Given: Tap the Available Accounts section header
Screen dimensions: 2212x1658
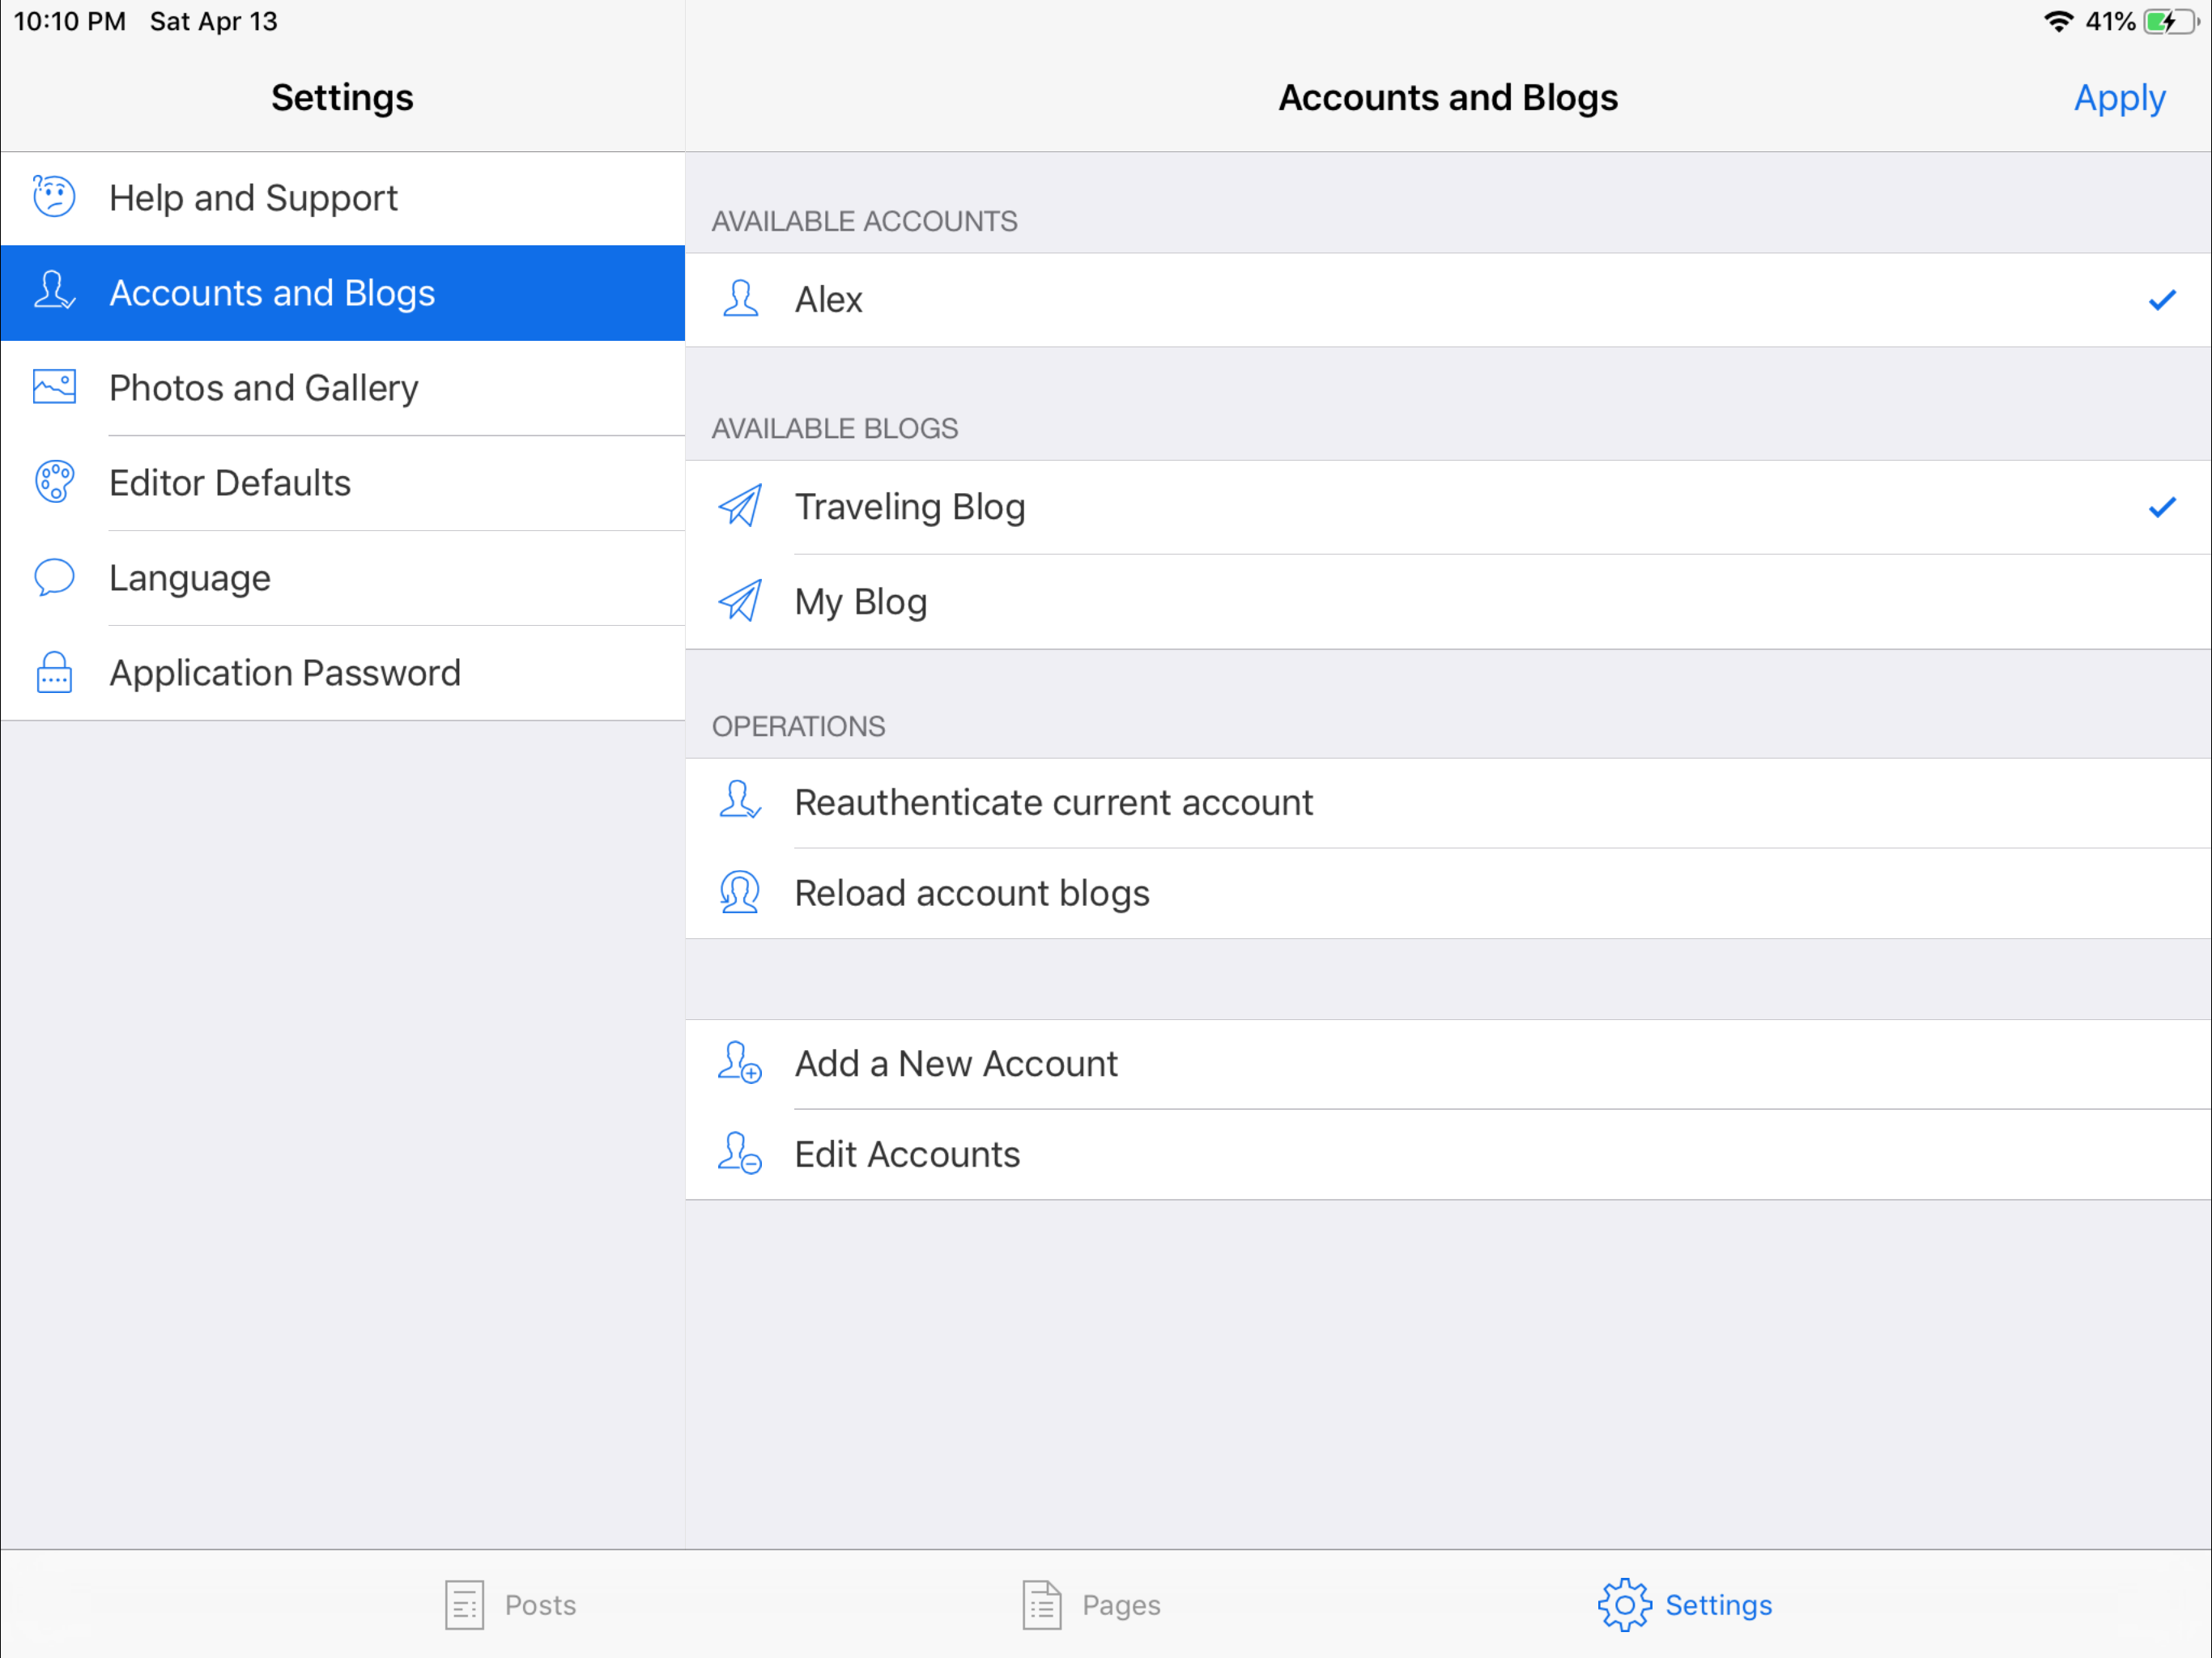Looking at the screenshot, I should coord(864,221).
